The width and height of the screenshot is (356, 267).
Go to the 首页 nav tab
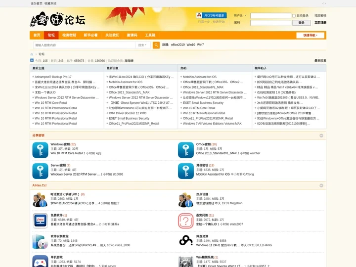37,35
